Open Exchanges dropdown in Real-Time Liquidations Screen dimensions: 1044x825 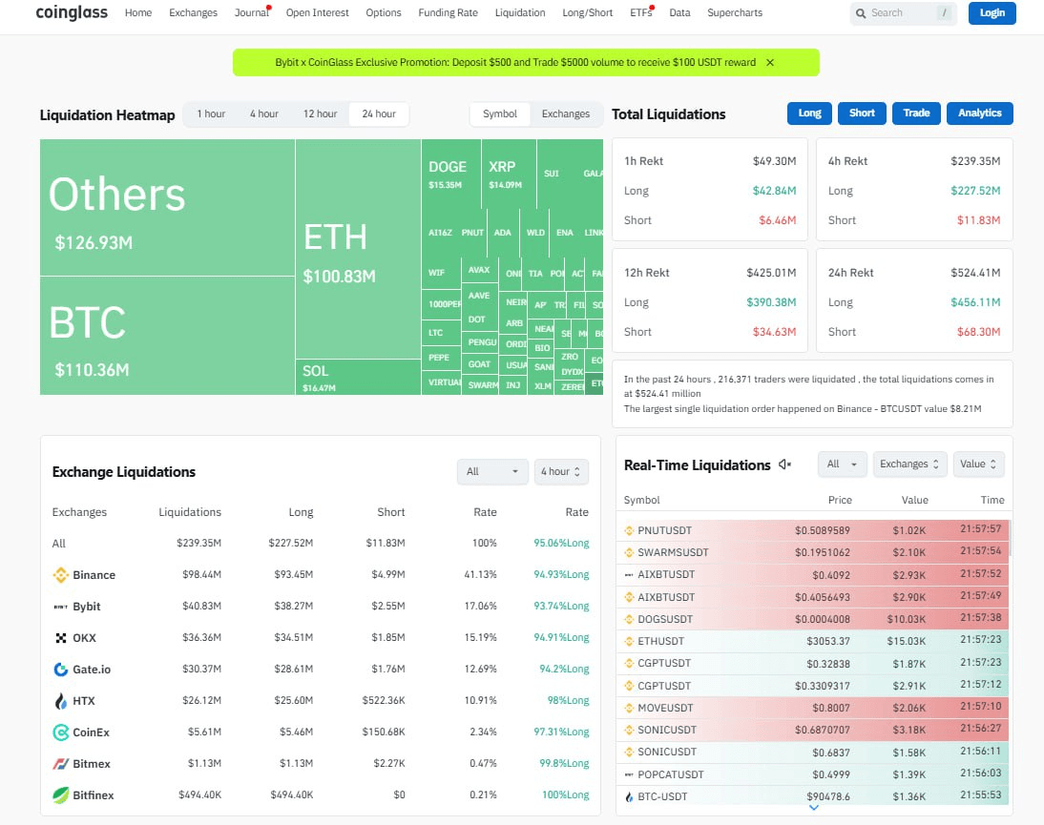909,464
